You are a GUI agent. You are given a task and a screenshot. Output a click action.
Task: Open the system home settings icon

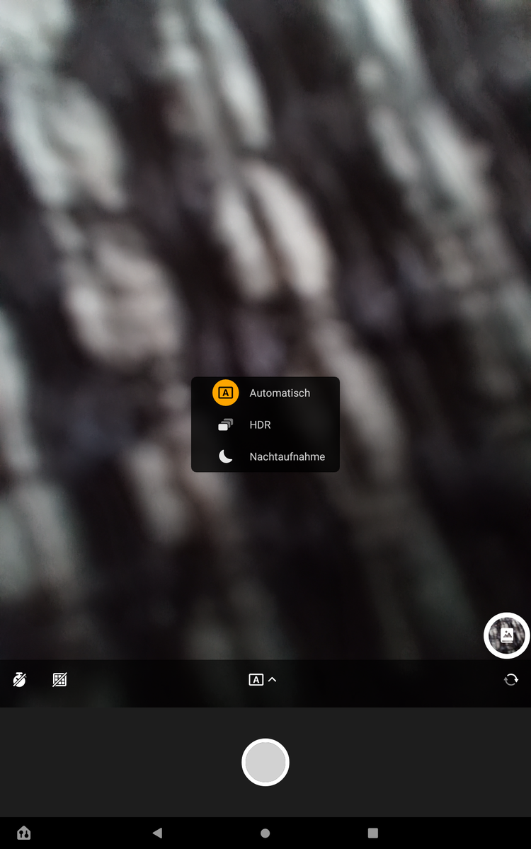point(23,833)
